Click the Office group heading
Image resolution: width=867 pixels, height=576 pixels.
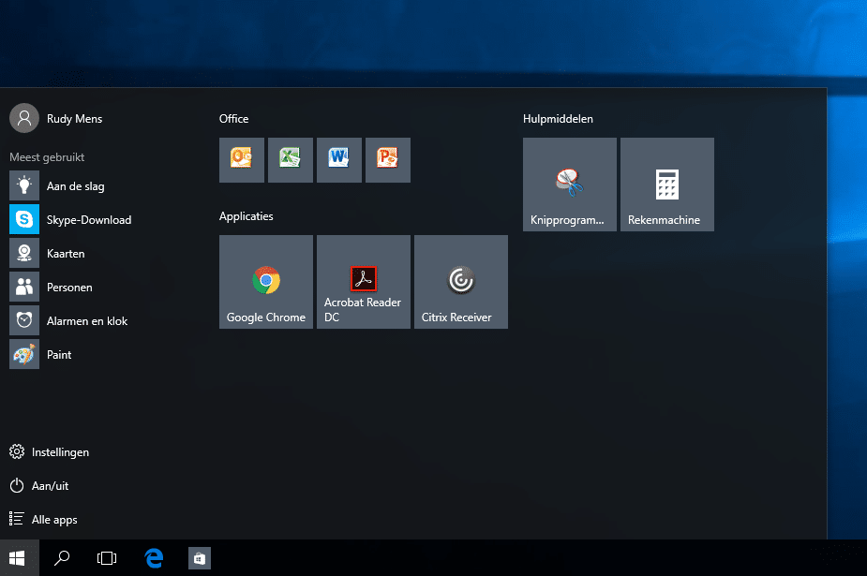tap(234, 119)
